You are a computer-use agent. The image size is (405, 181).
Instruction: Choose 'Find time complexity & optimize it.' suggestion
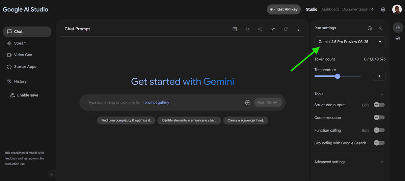(126, 120)
